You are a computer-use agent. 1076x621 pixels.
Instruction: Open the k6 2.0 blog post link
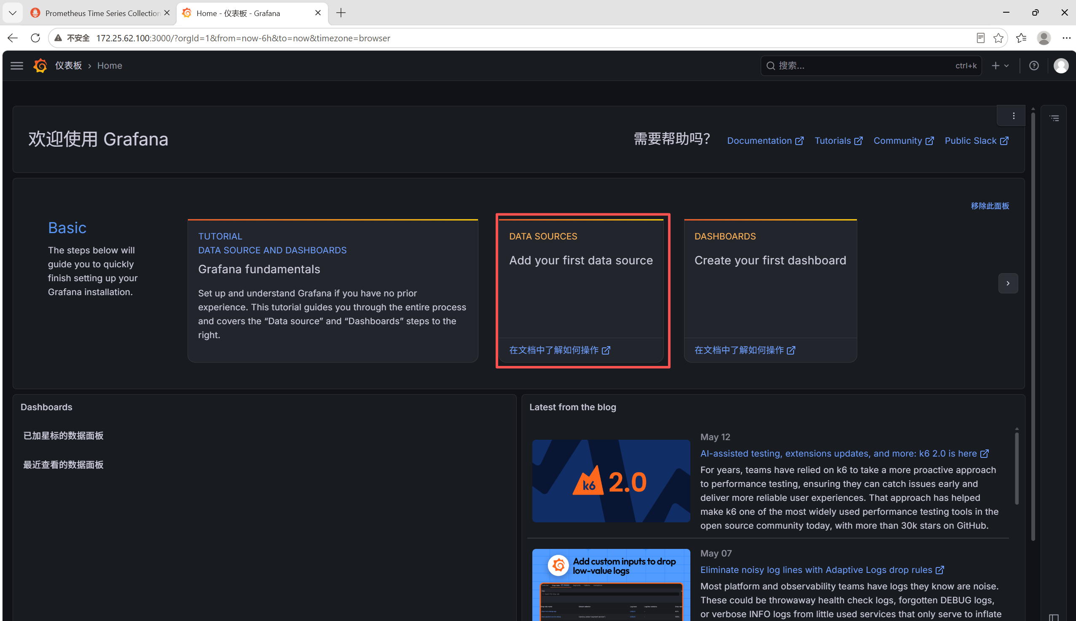(x=844, y=453)
